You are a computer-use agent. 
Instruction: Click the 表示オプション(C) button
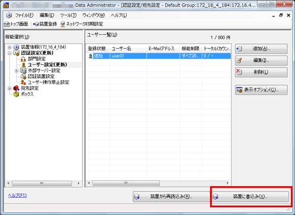tap(261, 90)
